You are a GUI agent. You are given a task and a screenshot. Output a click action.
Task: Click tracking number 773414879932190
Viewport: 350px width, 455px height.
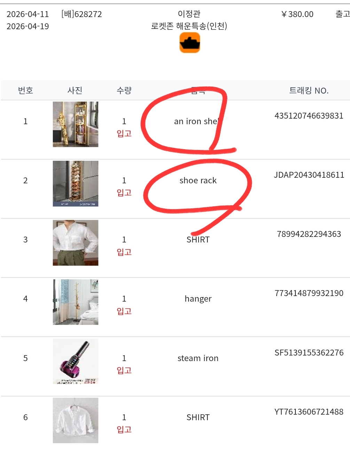coord(309,293)
